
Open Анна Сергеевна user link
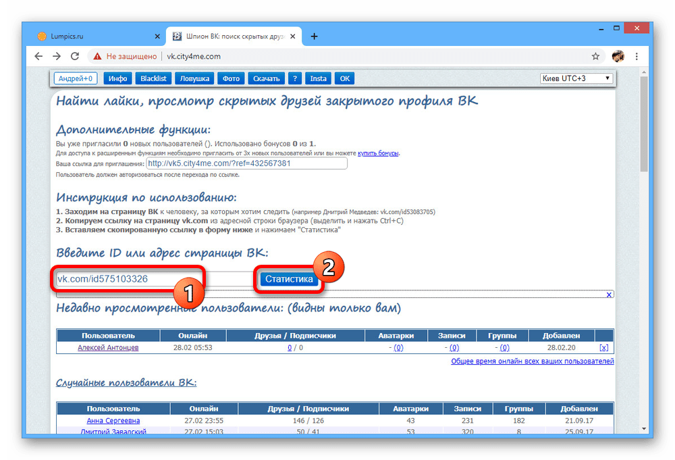(113, 420)
